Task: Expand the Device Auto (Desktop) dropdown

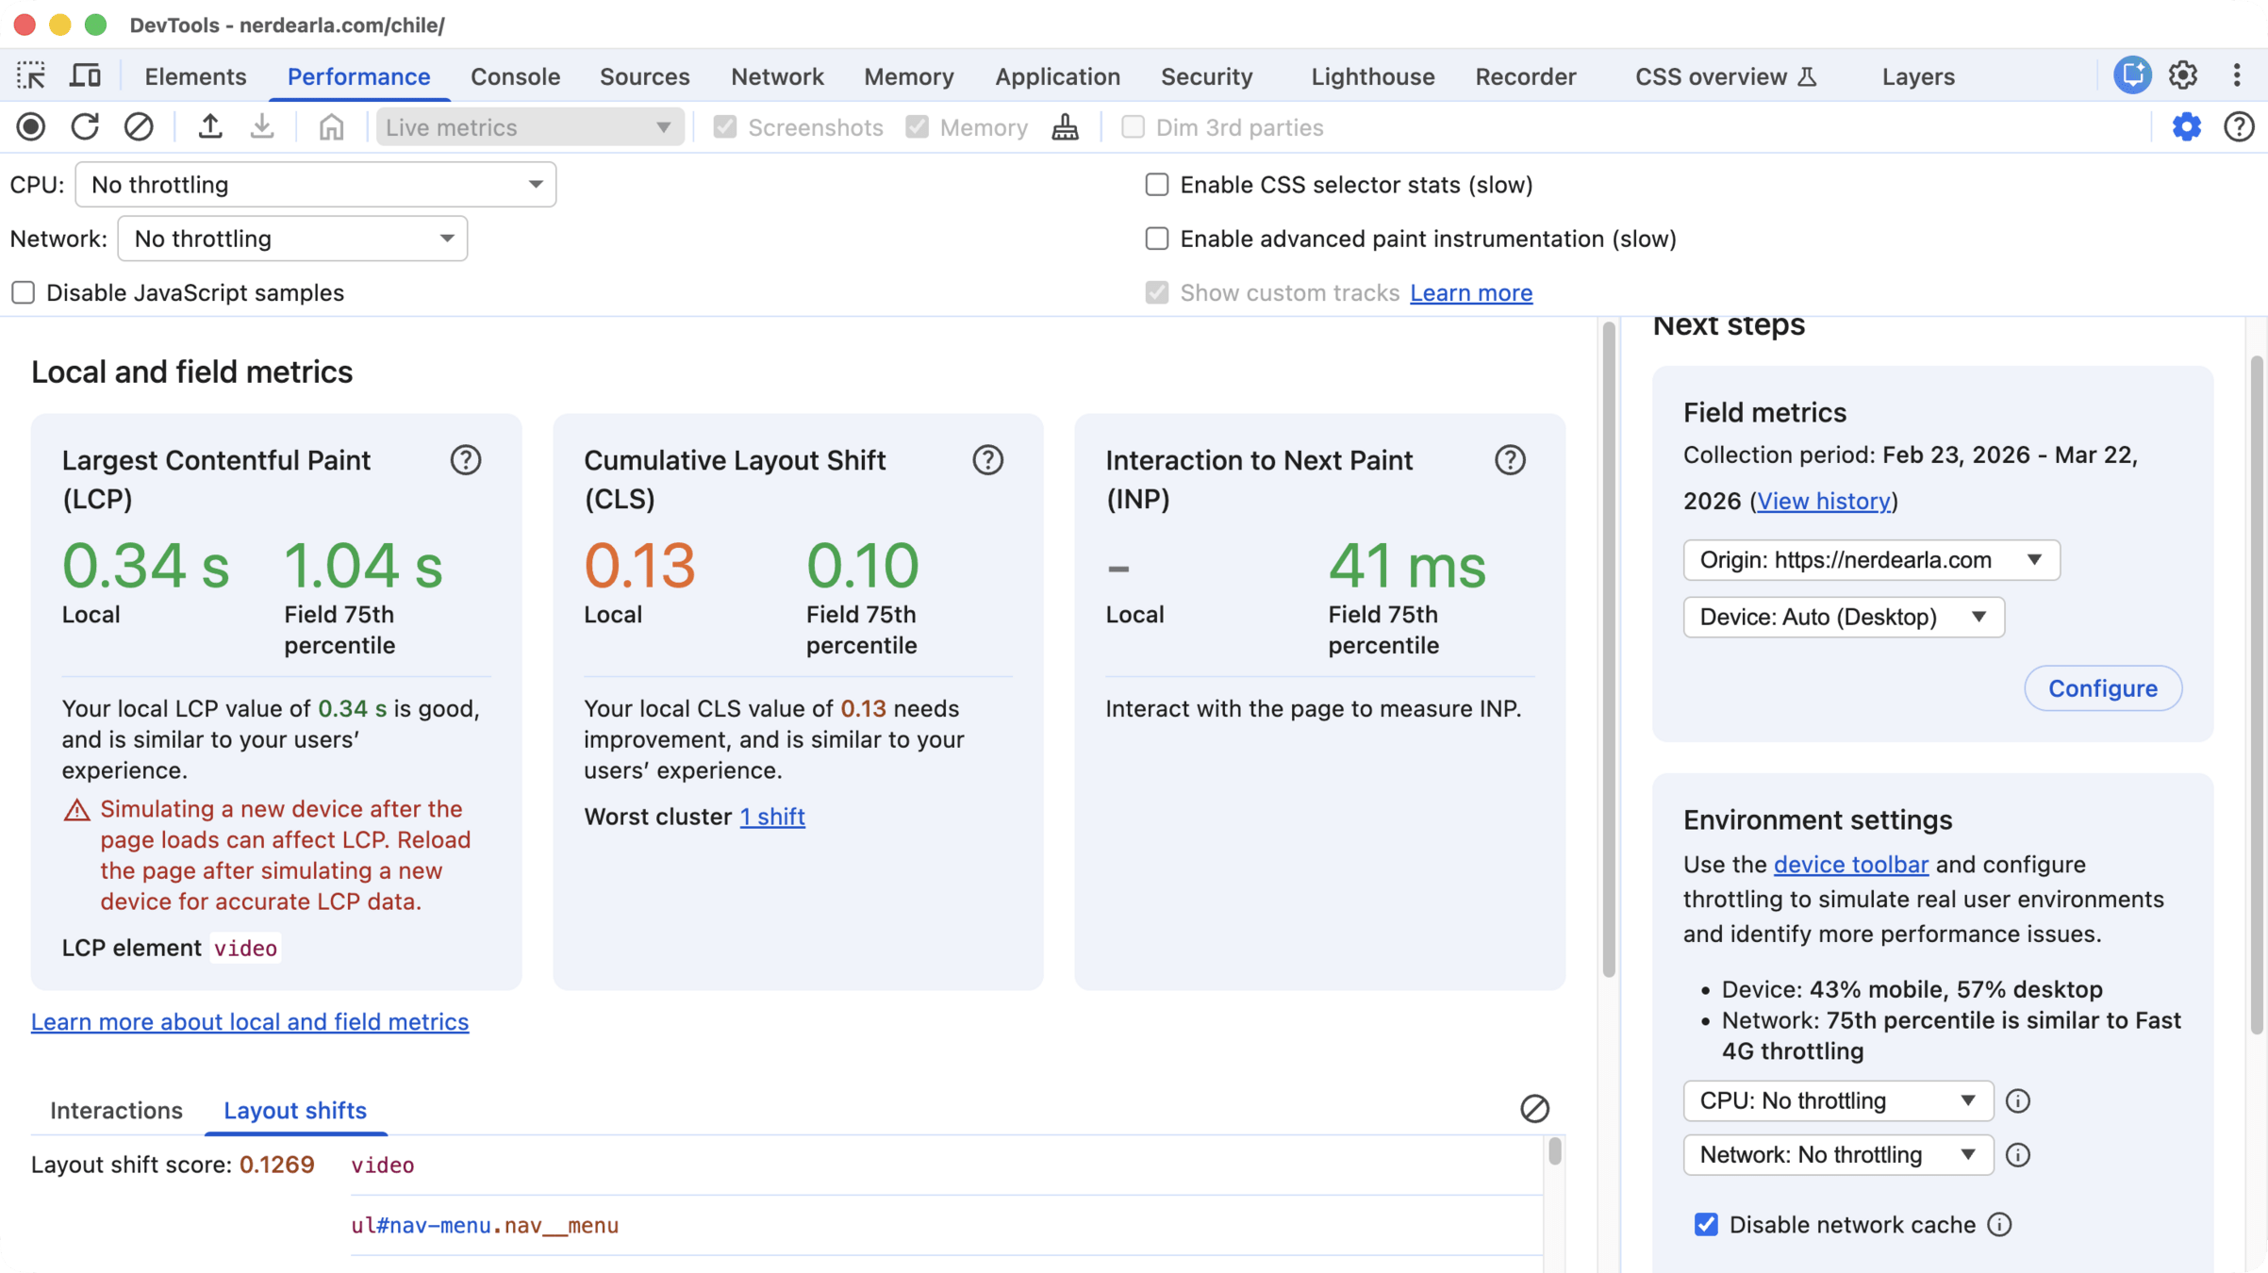Action: (1843, 617)
